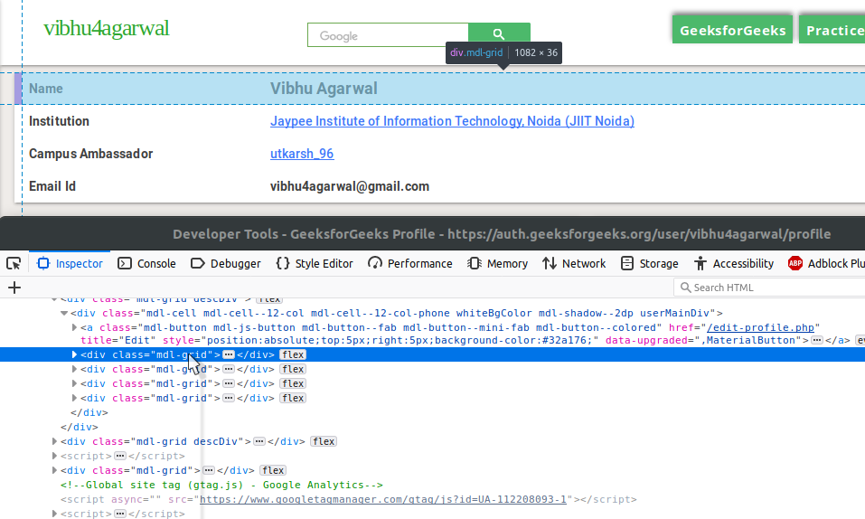The width and height of the screenshot is (865, 519).
Task: Click the Practice green button
Action: 832,30
